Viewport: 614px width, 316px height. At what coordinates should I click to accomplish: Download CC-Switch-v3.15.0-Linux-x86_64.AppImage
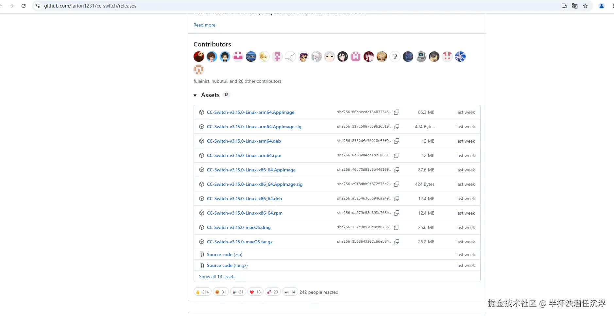[x=251, y=170]
